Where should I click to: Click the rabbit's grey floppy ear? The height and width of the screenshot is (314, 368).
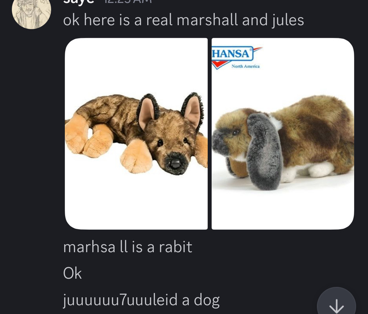[x=264, y=151]
